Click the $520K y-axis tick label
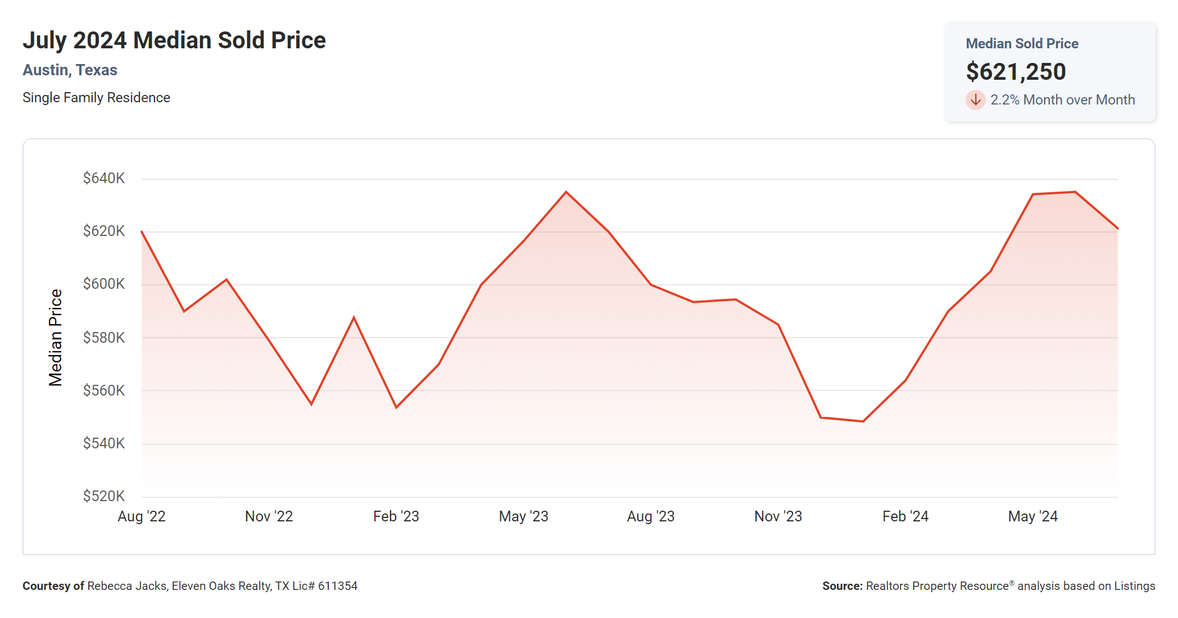The image size is (1178, 618). pyautogui.click(x=104, y=496)
